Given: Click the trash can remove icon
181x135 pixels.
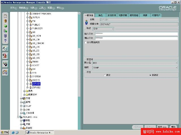Looking at the screenshot, I should click(x=5, y=36).
